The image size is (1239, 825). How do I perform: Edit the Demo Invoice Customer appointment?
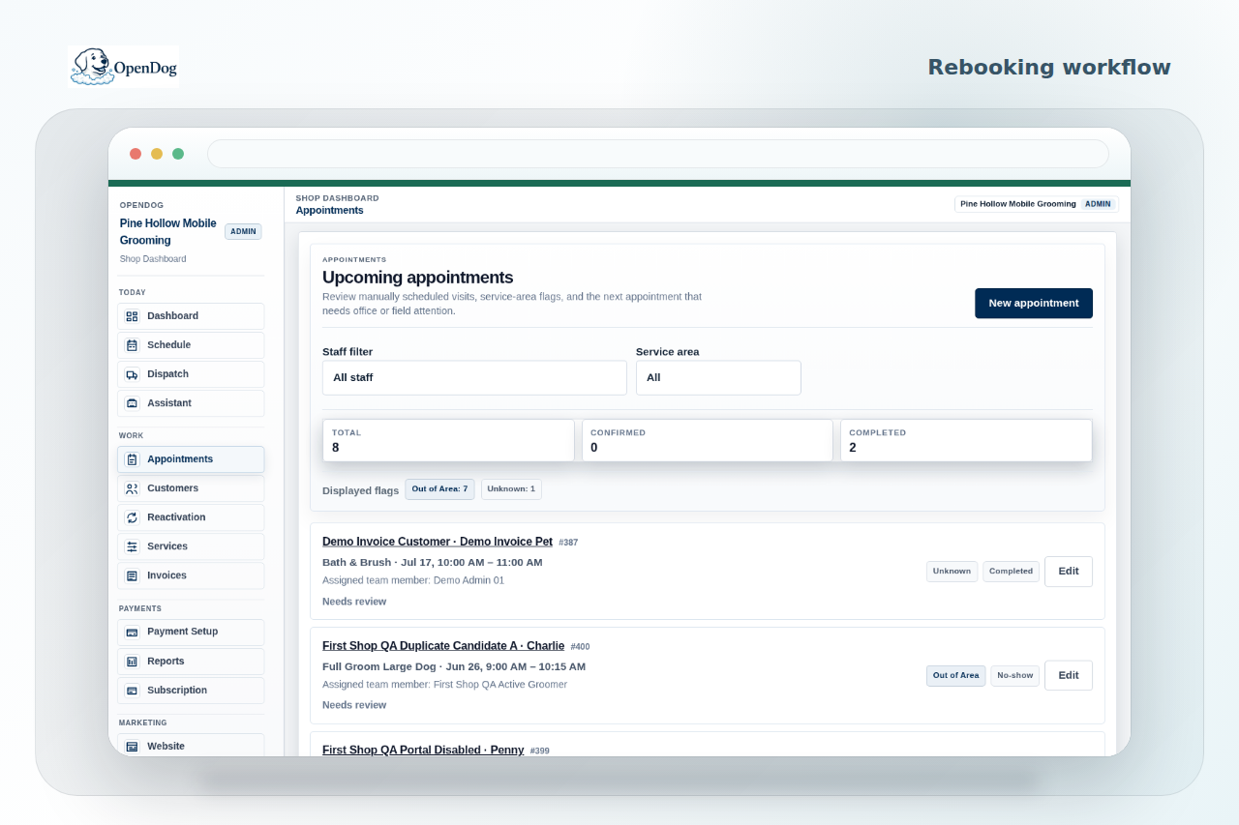[x=1069, y=572]
